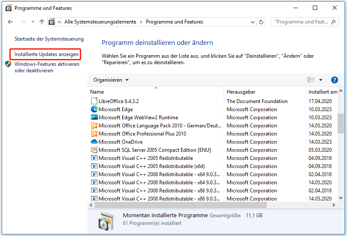Open Installierte Updates anzeigen link

click(46, 54)
